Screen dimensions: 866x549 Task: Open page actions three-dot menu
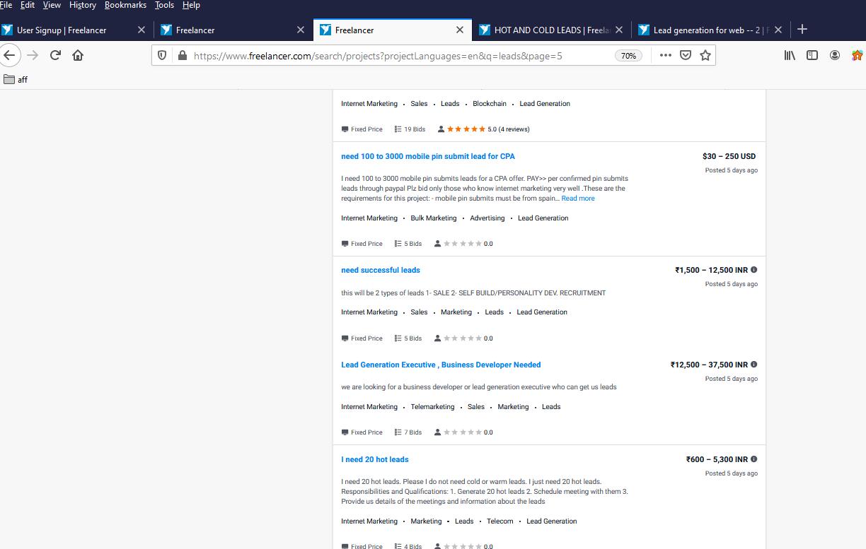tap(665, 55)
